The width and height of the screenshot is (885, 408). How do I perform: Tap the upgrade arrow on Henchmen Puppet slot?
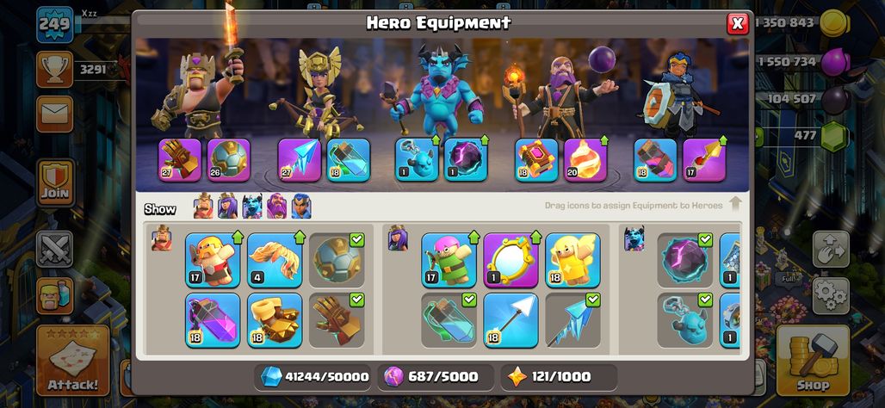coord(435,139)
